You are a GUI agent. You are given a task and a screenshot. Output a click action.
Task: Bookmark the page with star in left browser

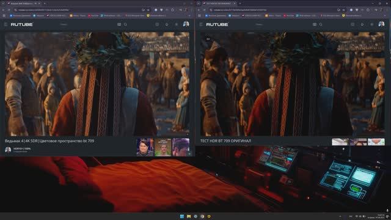148,10
